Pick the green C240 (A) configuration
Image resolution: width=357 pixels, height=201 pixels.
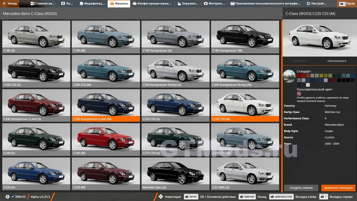click(36, 139)
